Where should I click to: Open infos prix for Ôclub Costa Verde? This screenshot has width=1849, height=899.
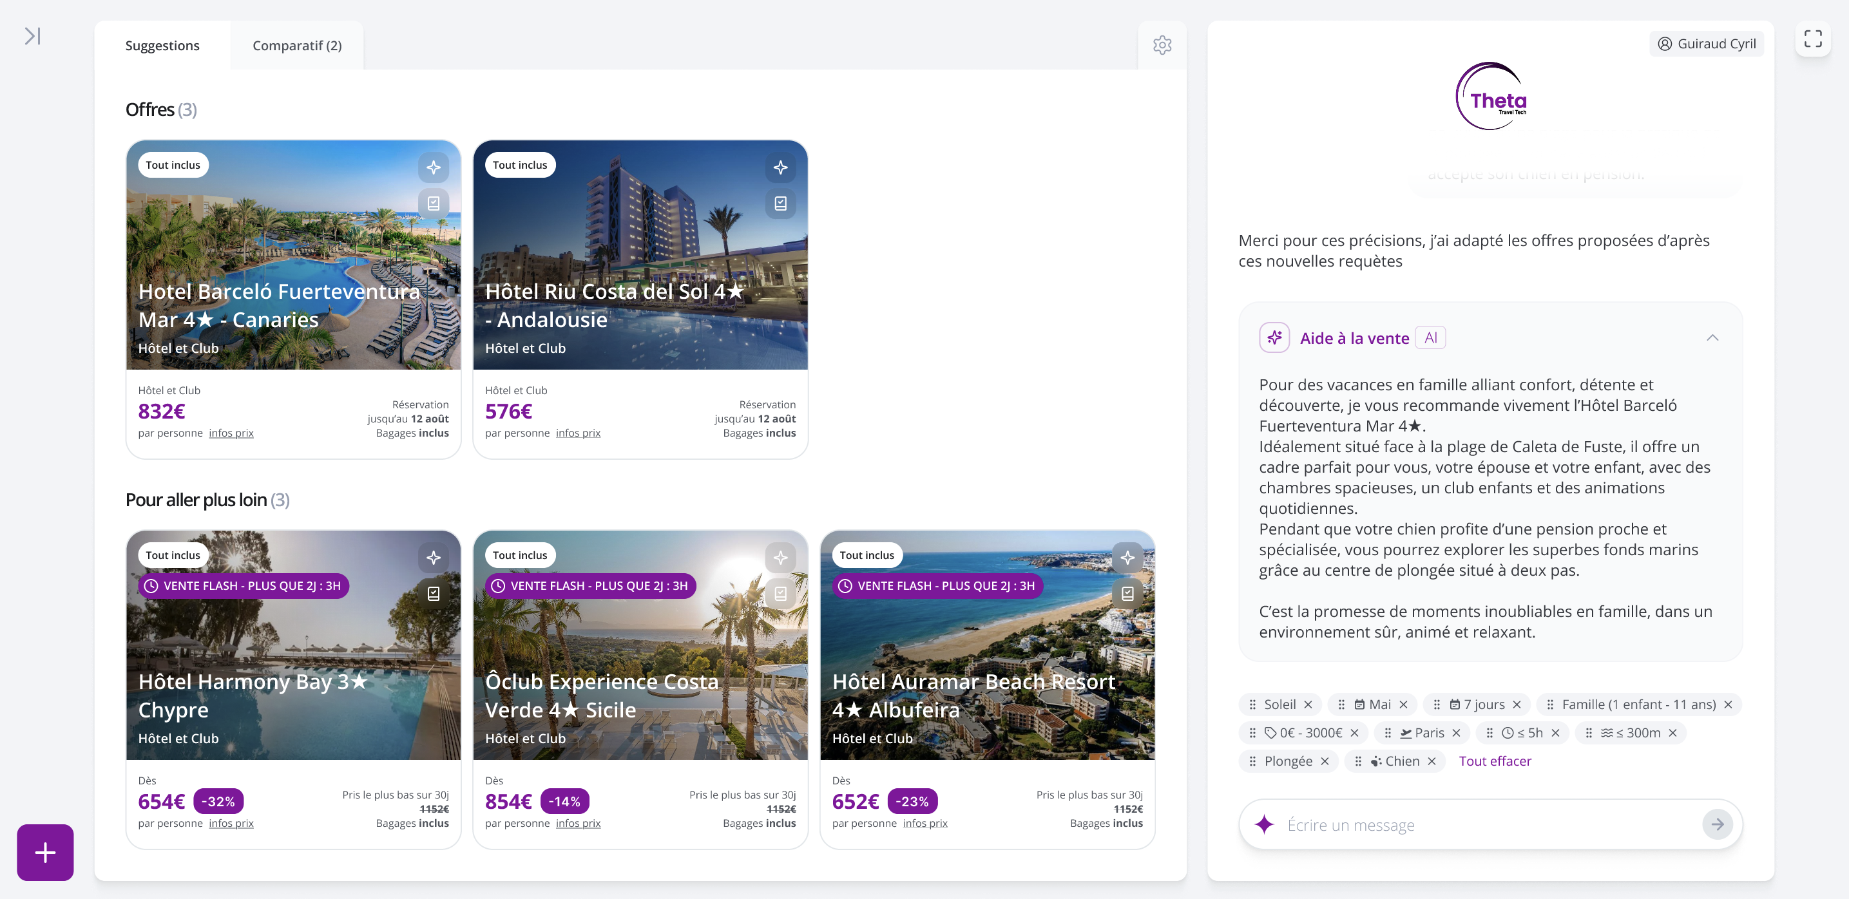click(x=578, y=823)
